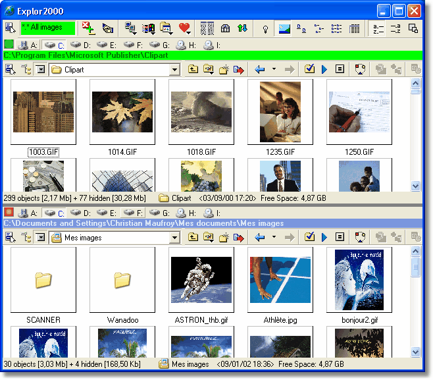The height and width of the screenshot is (380, 433).
Task: Select drive I: in the bottom drive bar
Action: (x=212, y=213)
